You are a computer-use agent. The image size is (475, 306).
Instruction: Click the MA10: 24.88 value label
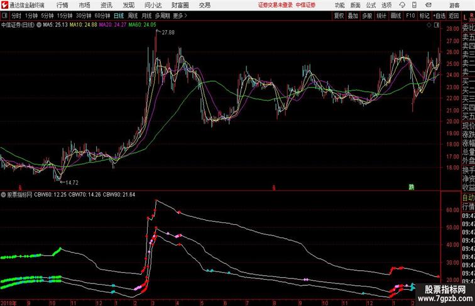[84, 25]
